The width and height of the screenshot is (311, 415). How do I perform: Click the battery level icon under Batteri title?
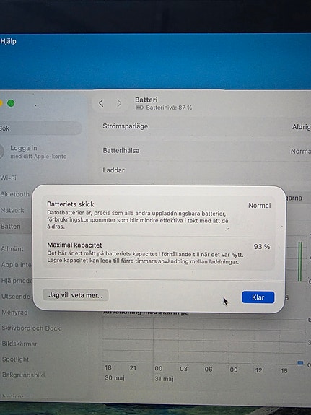click(x=139, y=108)
